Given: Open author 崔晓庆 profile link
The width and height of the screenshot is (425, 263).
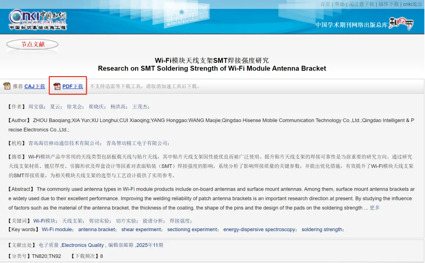Looking at the screenshot, I should pos(96,107).
